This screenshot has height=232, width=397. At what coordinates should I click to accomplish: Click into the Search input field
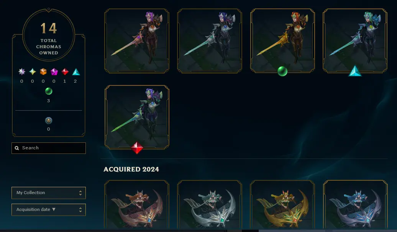click(49, 148)
